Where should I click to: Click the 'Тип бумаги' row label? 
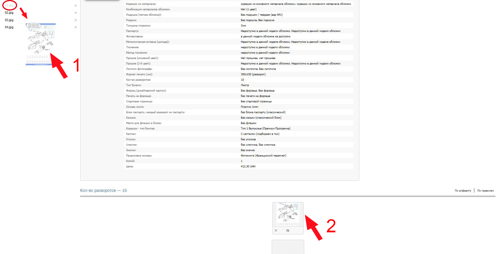[x=134, y=85]
